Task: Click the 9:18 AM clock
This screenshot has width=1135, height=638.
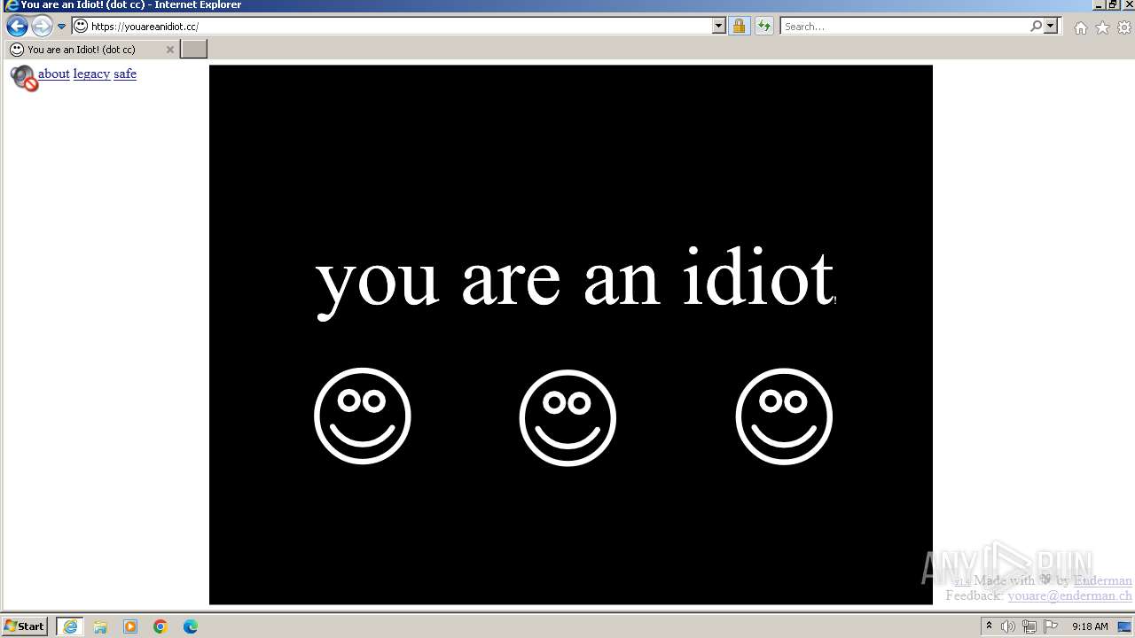Action: [1090, 626]
